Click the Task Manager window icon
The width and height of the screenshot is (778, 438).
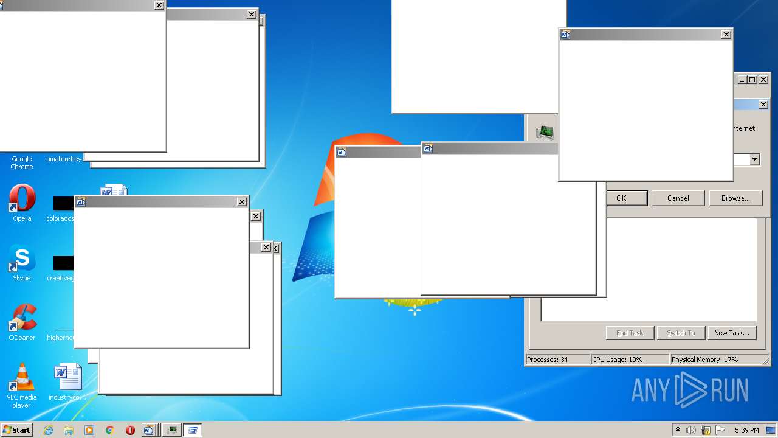545,131
